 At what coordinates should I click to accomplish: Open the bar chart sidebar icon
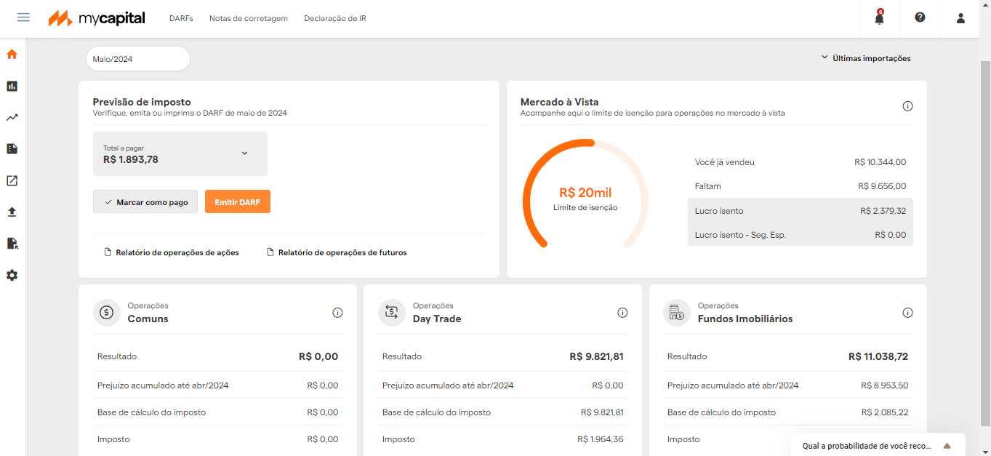(12, 86)
